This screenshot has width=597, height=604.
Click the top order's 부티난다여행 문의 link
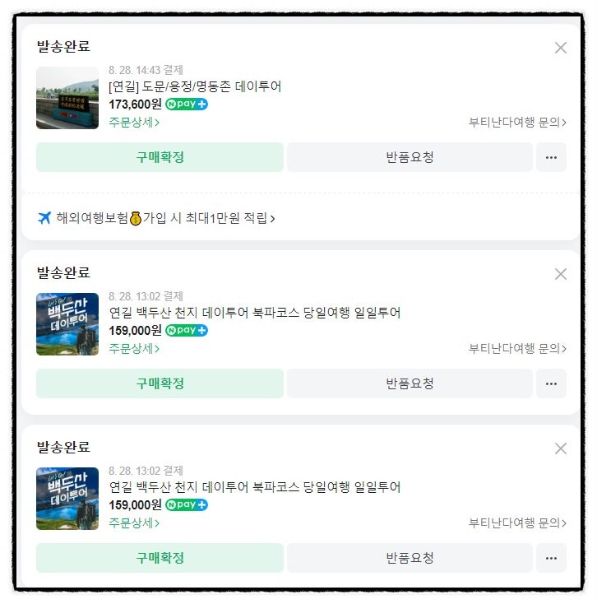coord(517,123)
